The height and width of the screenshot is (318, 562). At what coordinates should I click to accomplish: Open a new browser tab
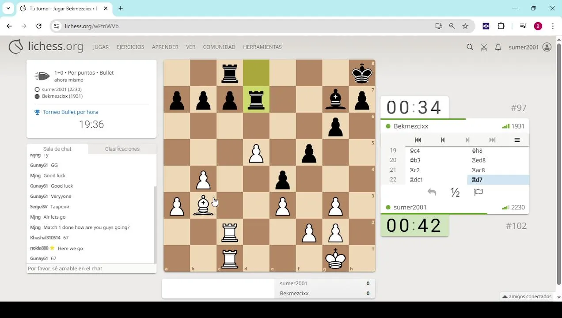[x=121, y=8]
